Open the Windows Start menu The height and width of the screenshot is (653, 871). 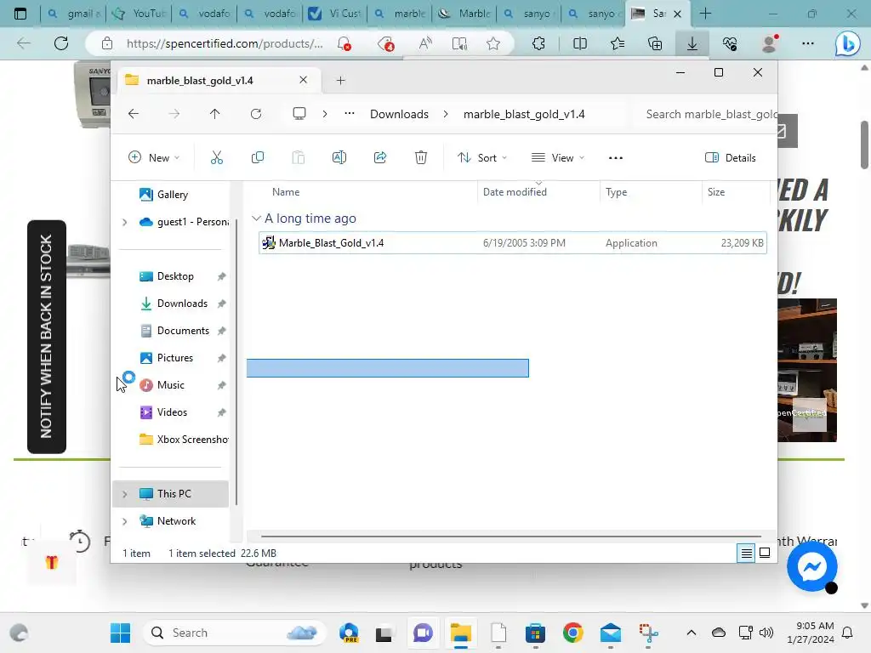pyautogui.click(x=120, y=633)
